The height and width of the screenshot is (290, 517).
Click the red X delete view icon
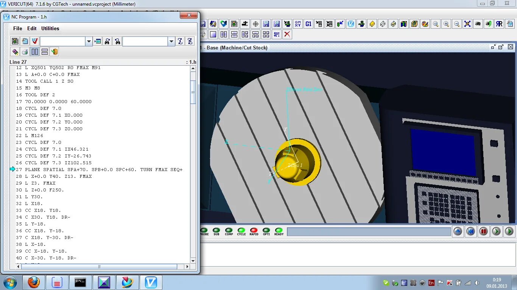pos(287,34)
